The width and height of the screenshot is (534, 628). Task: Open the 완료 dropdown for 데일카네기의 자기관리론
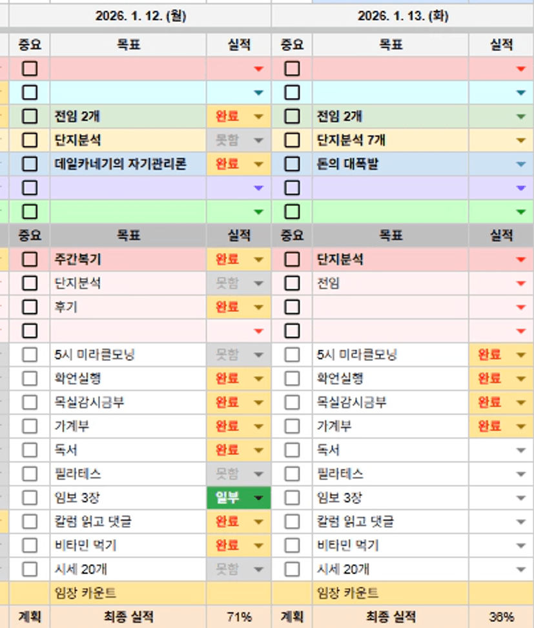[259, 164]
